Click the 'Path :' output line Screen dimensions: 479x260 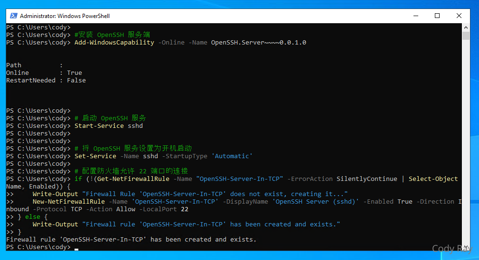click(35, 65)
